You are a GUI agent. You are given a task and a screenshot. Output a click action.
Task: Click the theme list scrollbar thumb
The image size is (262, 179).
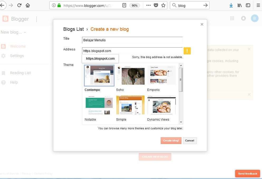[181, 80]
